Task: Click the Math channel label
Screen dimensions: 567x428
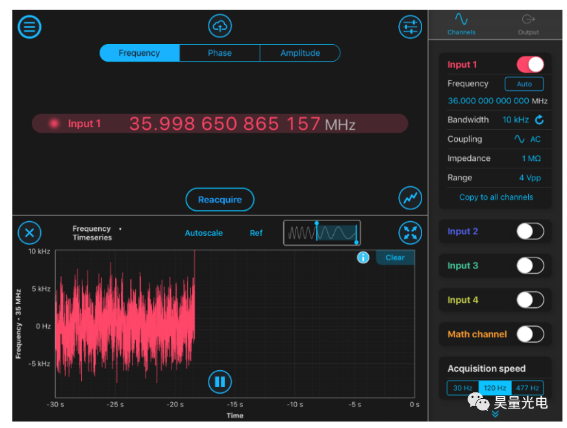Action: coord(477,334)
